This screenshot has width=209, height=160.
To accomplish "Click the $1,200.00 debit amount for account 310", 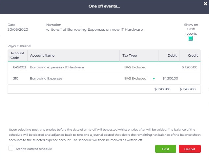I will (x=170, y=79).
